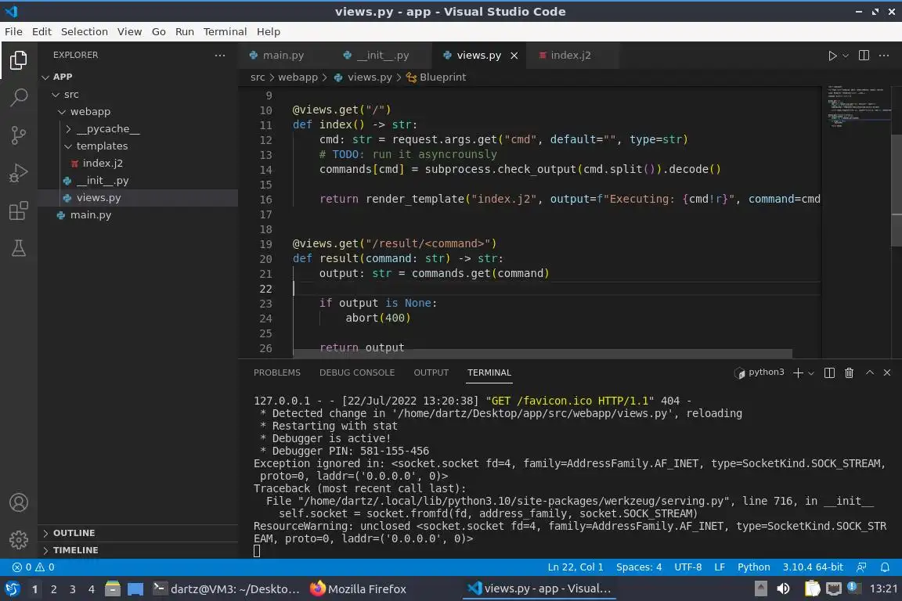This screenshot has width=902, height=601.
Task: Open the Source Control view icon
Action: click(x=19, y=135)
